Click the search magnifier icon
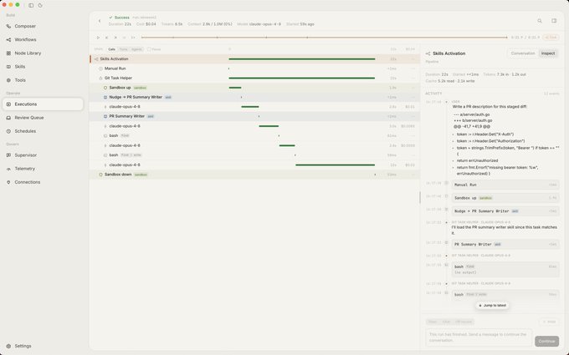This screenshot has height=355, width=569. click(540, 21)
